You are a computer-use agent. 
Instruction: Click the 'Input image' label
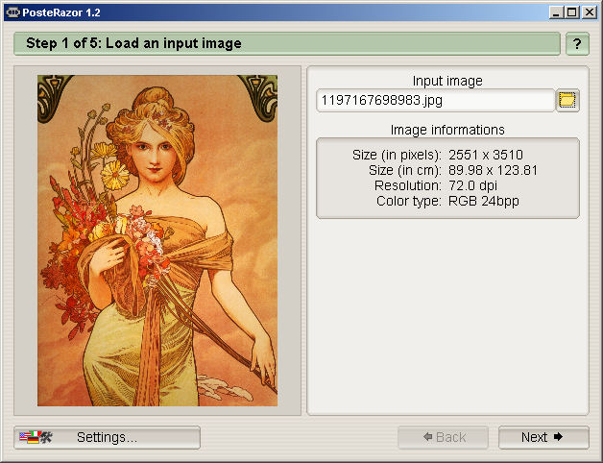tap(447, 81)
